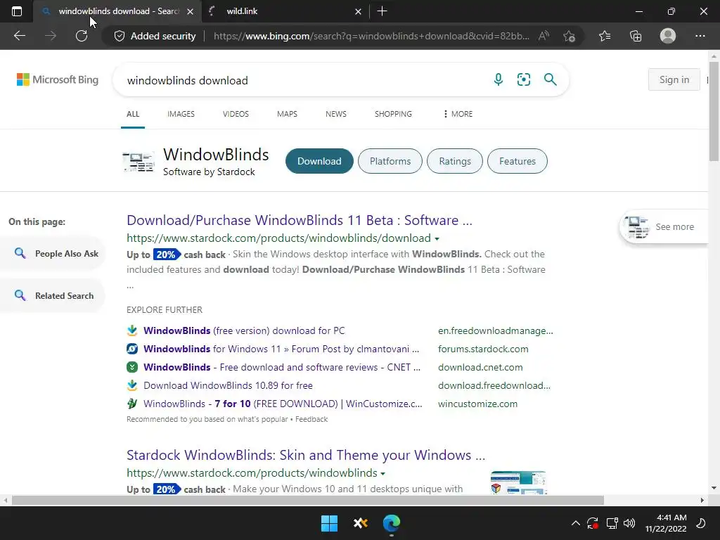
Task: Open Edge Settings and more menu
Action: click(700, 36)
